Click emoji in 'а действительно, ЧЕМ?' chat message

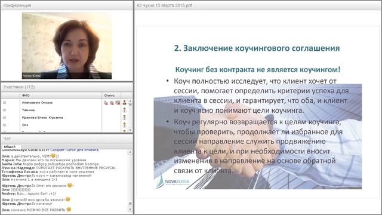53,155
